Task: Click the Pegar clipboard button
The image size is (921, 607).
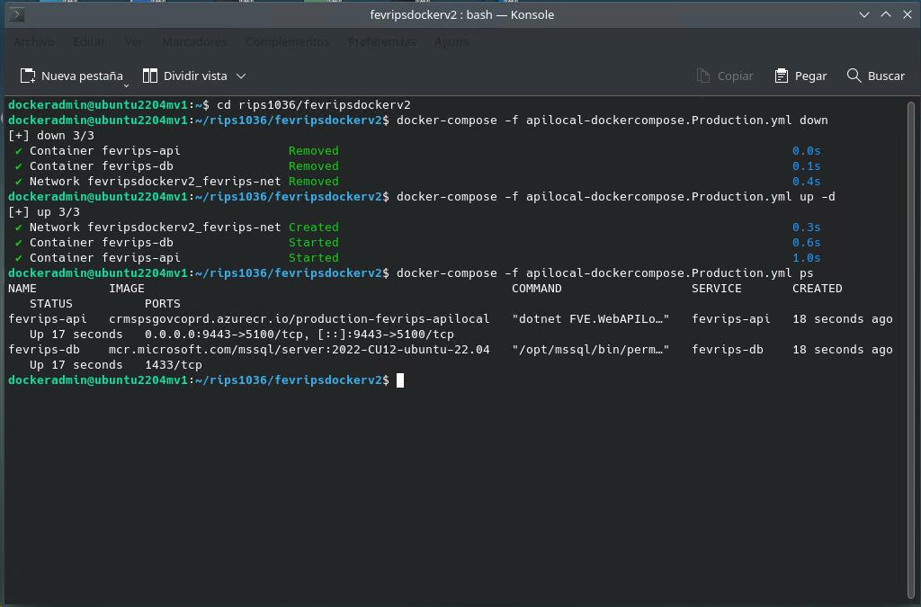Action: click(x=800, y=76)
